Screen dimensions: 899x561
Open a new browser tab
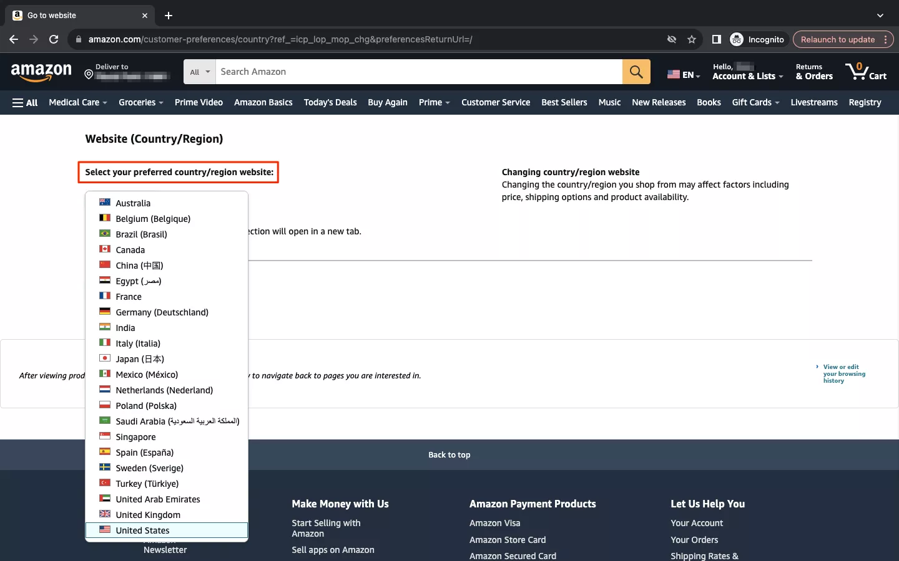click(169, 16)
